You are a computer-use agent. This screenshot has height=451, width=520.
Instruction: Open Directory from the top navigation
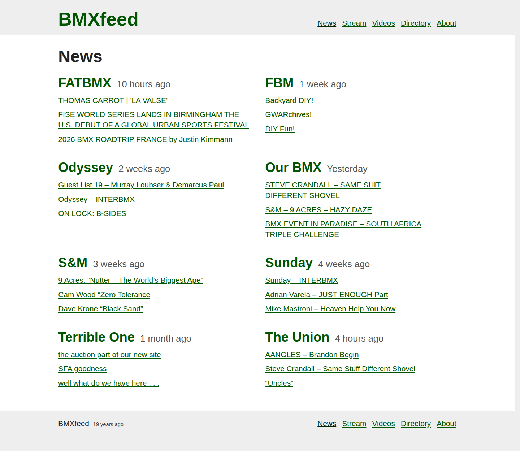coord(416,23)
